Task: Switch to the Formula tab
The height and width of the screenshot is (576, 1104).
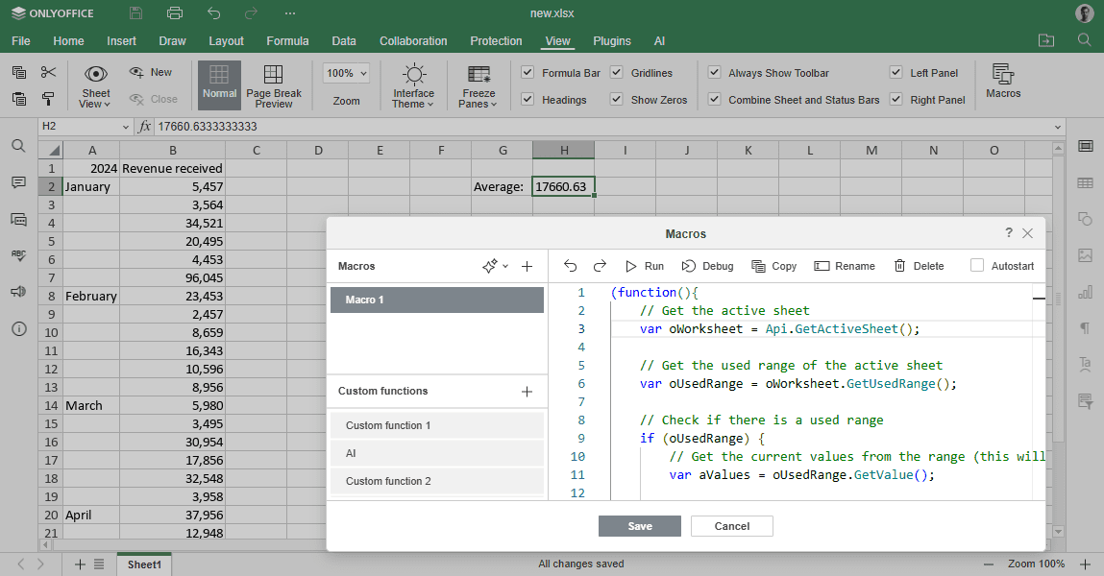Action: (287, 40)
